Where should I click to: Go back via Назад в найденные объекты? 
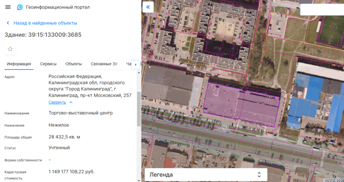(45, 23)
